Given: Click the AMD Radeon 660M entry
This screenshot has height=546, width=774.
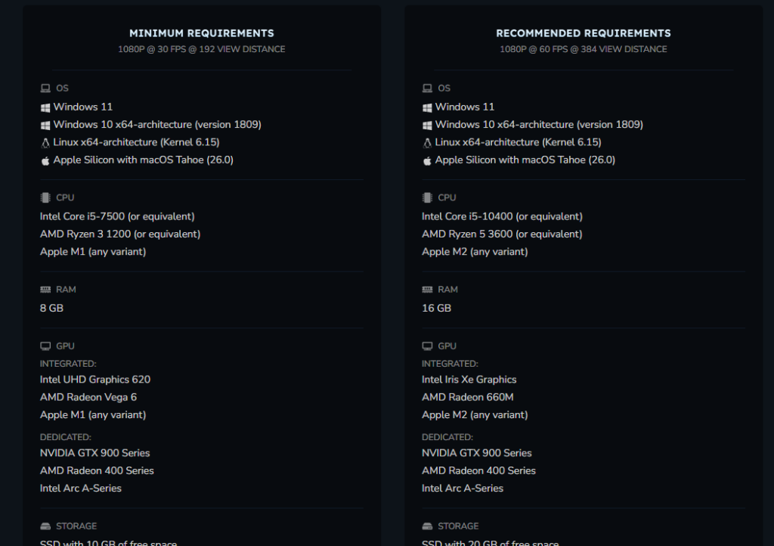Looking at the screenshot, I should click(x=468, y=397).
